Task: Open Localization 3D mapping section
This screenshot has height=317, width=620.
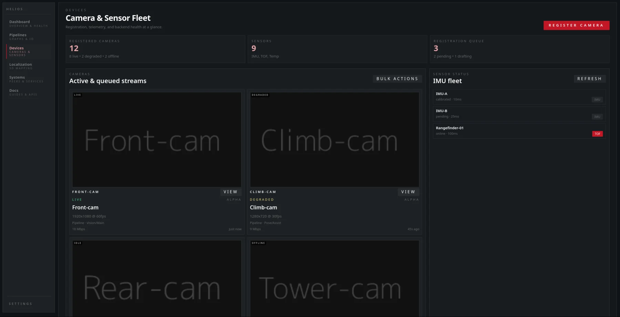Action: [29, 66]
